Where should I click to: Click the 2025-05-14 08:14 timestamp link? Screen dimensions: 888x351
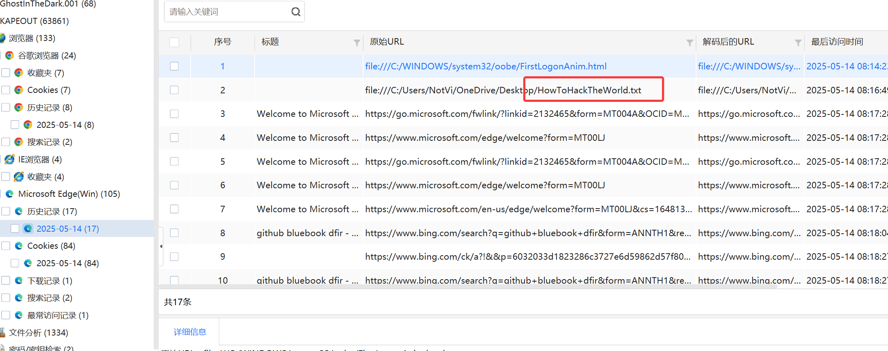click(x=847, y=66)
